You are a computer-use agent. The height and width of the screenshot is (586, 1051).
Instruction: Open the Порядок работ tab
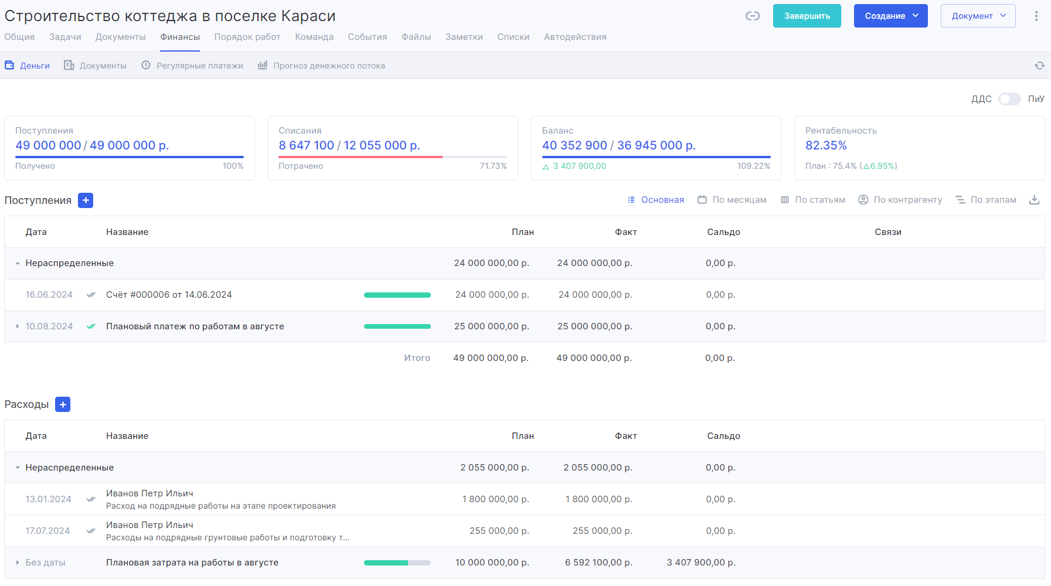click(247, 37)
